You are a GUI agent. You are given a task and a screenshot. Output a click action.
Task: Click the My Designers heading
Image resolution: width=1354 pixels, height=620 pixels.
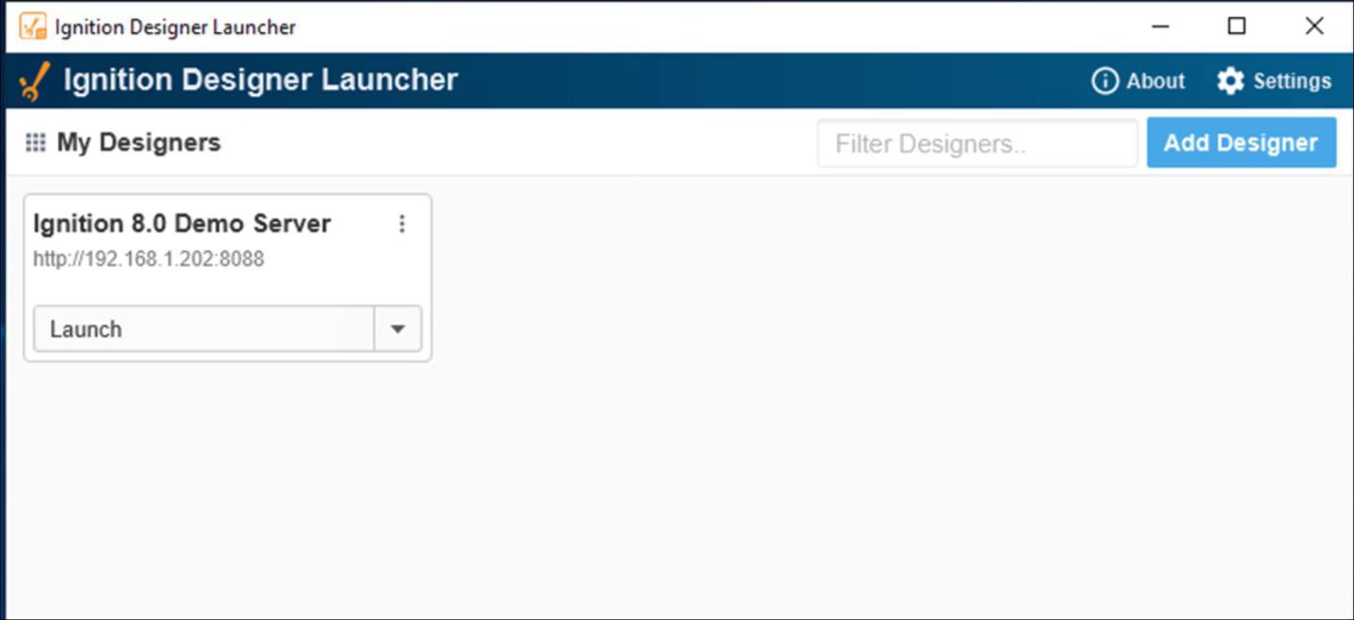138,143
